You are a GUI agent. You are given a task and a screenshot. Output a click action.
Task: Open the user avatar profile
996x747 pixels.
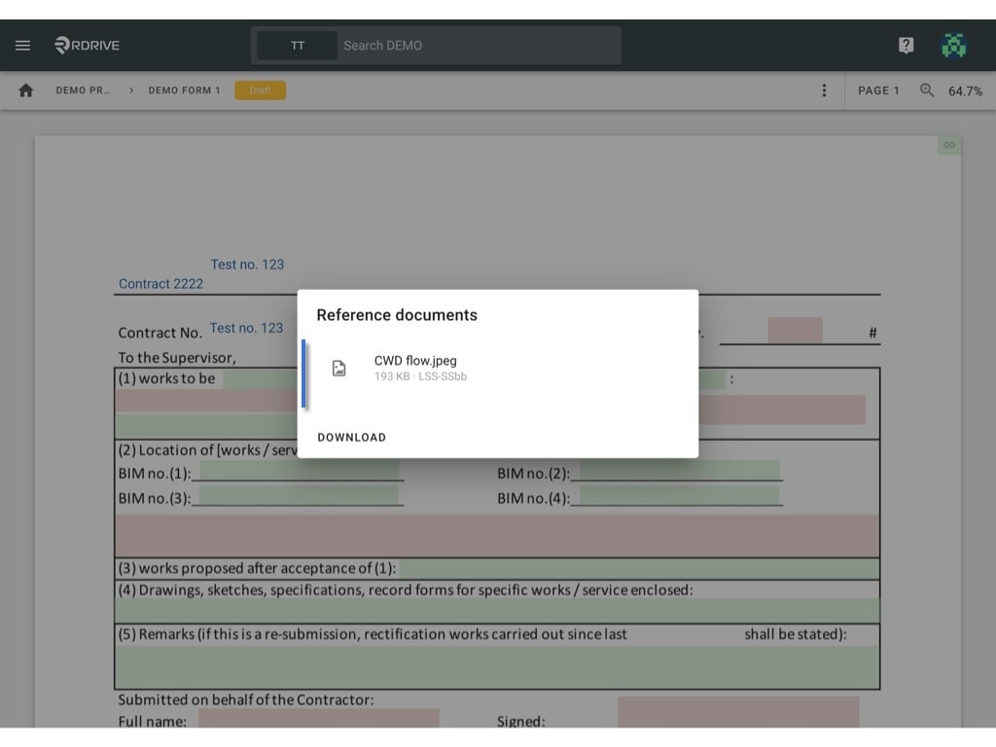pos(953,45)
